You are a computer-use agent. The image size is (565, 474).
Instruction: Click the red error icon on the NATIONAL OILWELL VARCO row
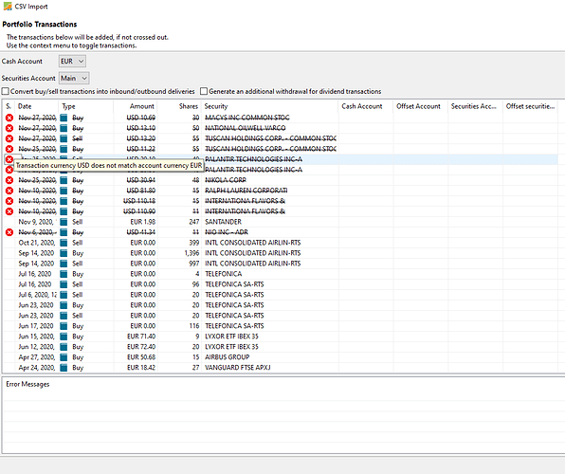pyautogui.click(x=9, y=128)
